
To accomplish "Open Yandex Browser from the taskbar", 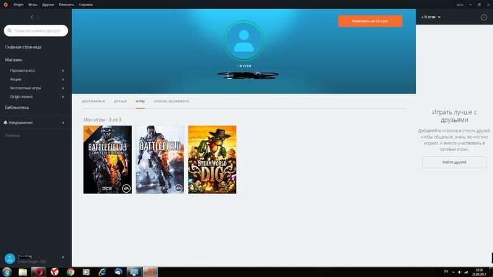I will (x=55, y=272).
